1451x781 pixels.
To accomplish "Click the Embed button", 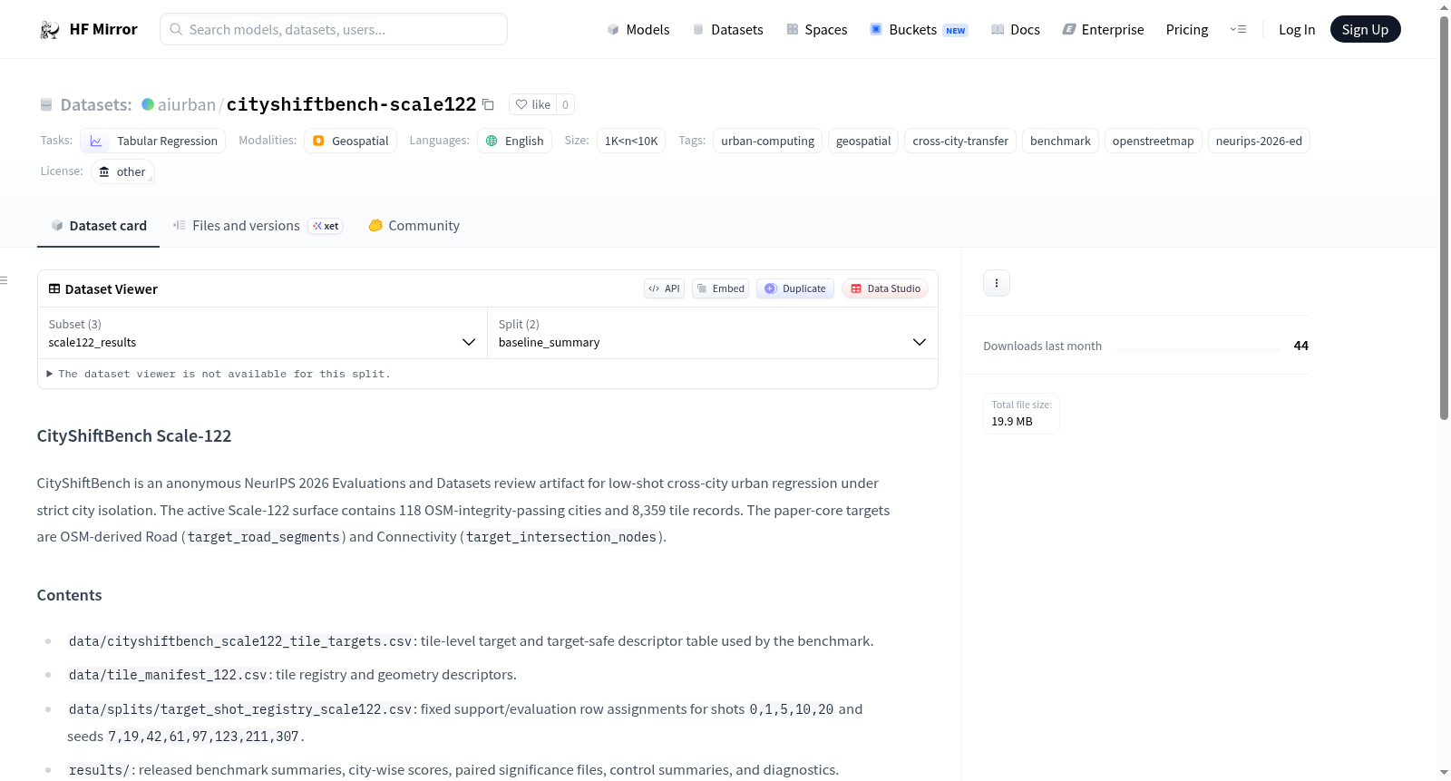I will 721,288.
